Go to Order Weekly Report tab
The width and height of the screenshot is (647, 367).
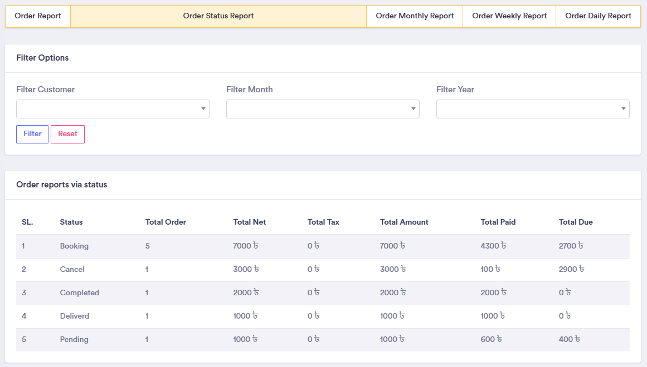pos(509,16)
